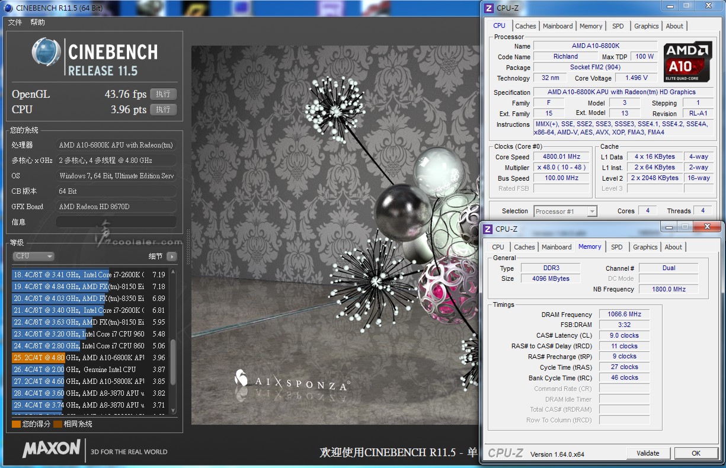This screenshot has width=726, height=468.
Task: Select ranking row 22 AMD FX-8150 5.95
Action: click(x=90, y=322)
